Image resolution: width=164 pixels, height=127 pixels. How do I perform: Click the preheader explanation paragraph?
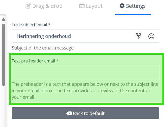click(85, 90)
